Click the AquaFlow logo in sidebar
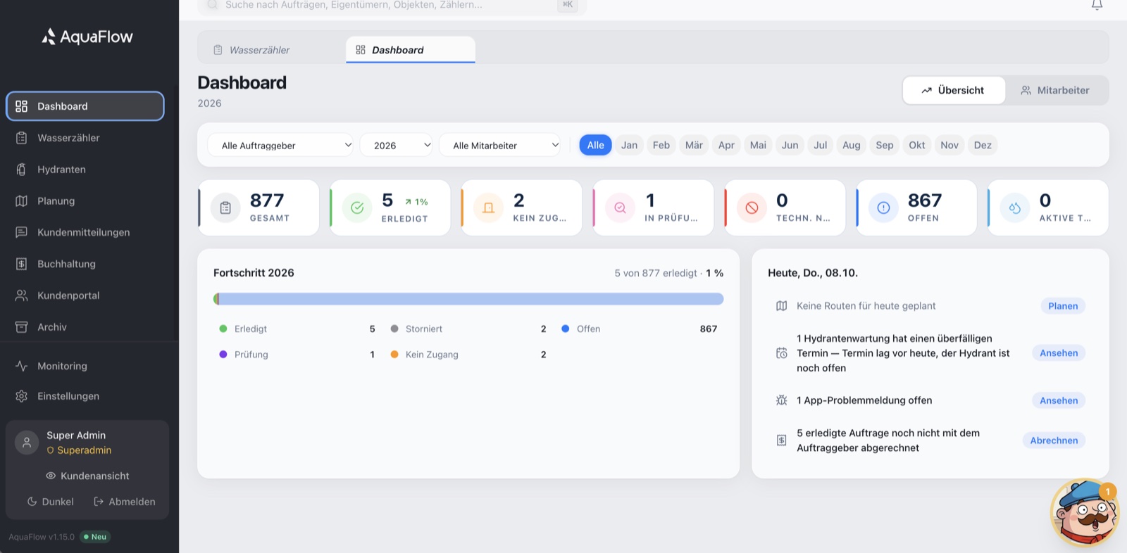 87,37
